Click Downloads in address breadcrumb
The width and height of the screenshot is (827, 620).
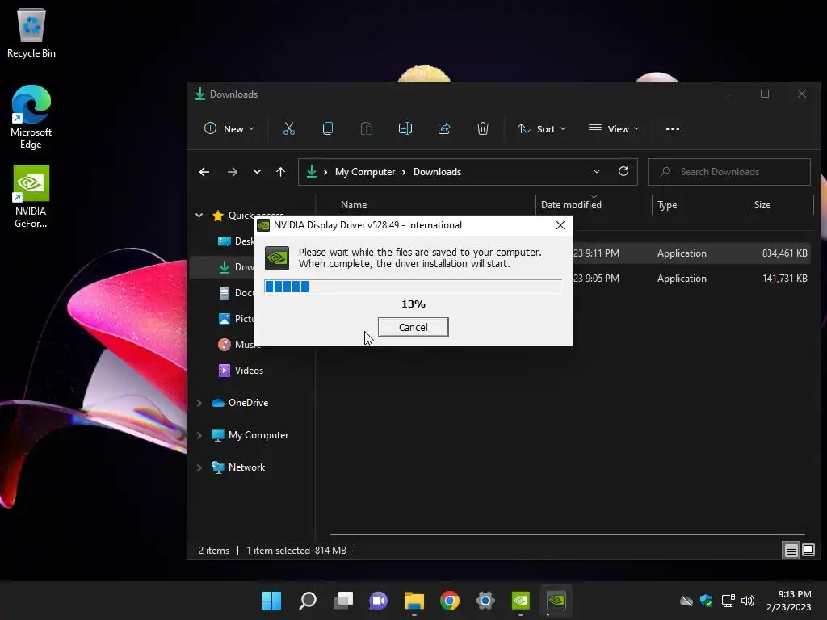click(x=437, y=172)
